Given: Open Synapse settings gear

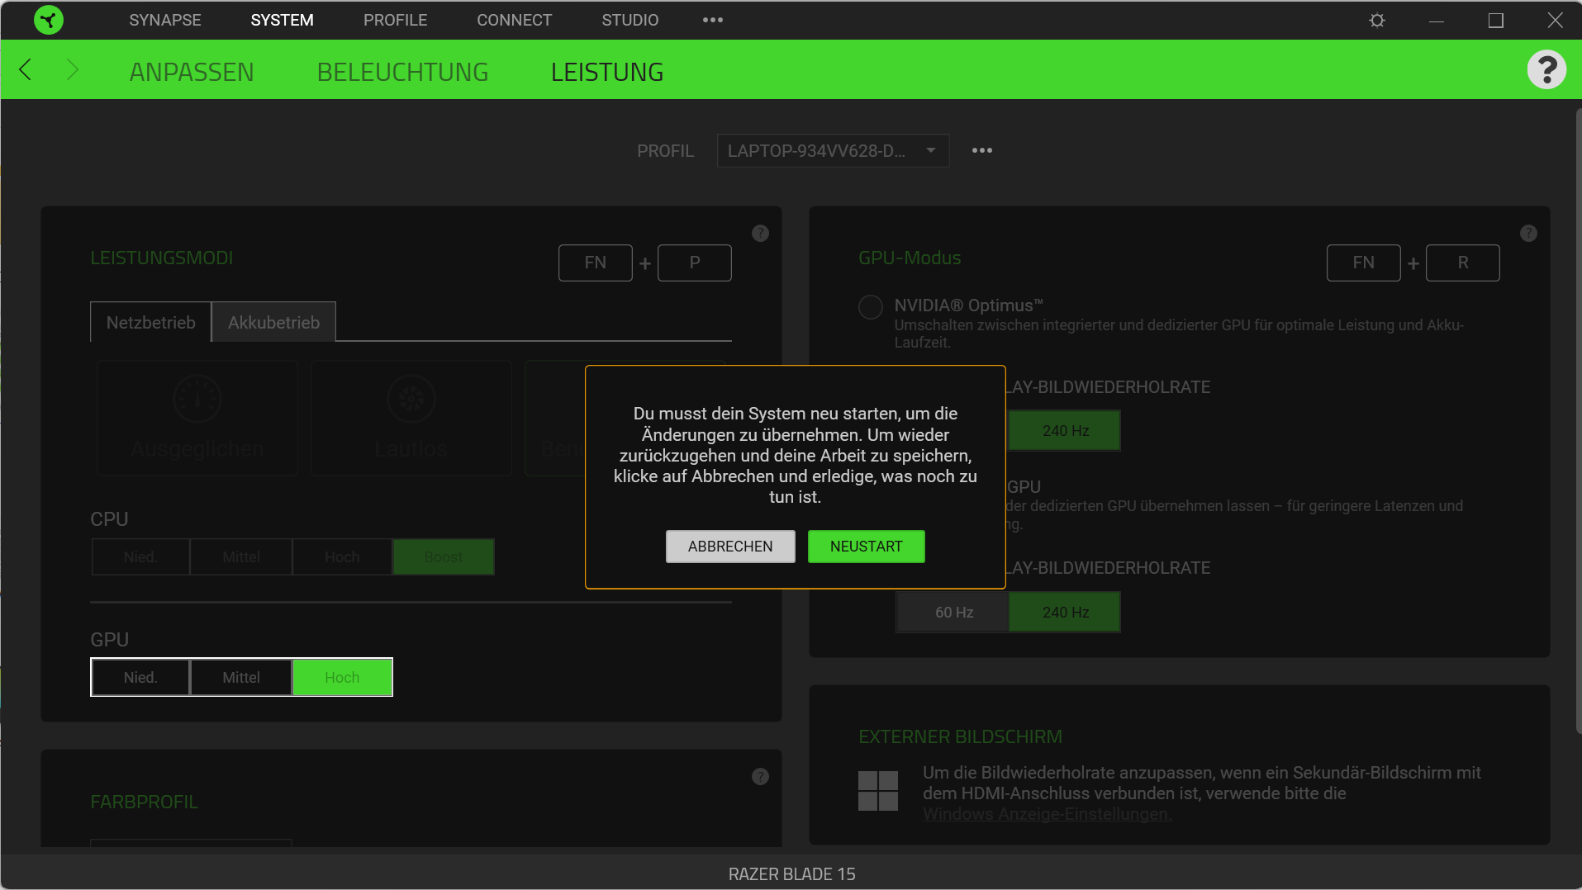Looking at the screenshot, I should pos(1377,20).
